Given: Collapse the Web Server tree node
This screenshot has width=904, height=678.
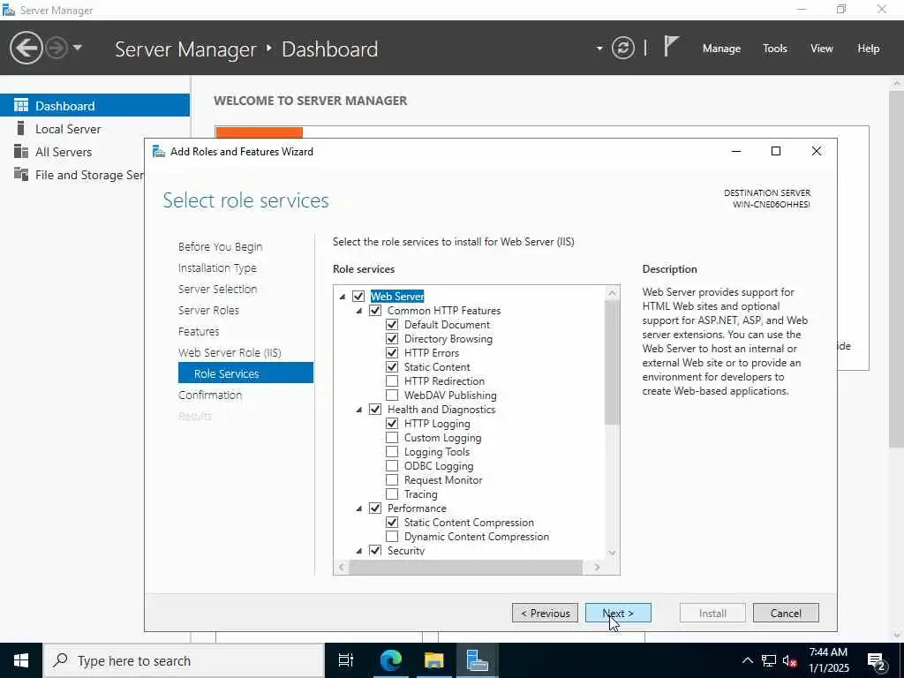Looking at the screenshot, I should click(x=343, y=297).
